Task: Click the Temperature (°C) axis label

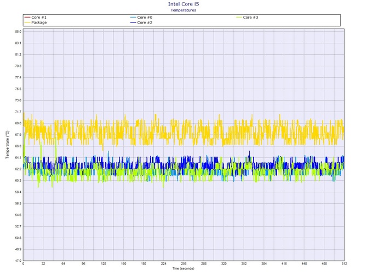Action: pyautogui.click(x=8, y=145)
